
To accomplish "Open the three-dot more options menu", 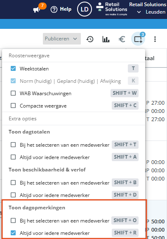I will coord(155,39).
